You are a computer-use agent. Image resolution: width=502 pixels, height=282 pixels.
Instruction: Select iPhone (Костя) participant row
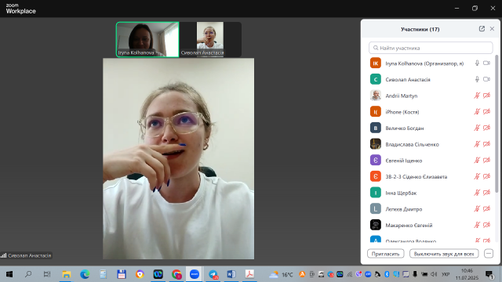pyautogui.click(x=430, y=112)
